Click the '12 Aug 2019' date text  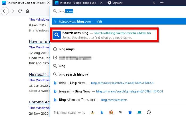[x=39, y=53]
